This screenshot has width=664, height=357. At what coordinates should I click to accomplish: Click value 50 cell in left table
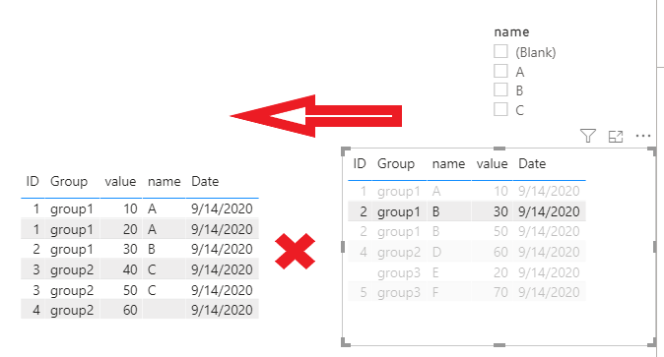(x=130, y=290)
